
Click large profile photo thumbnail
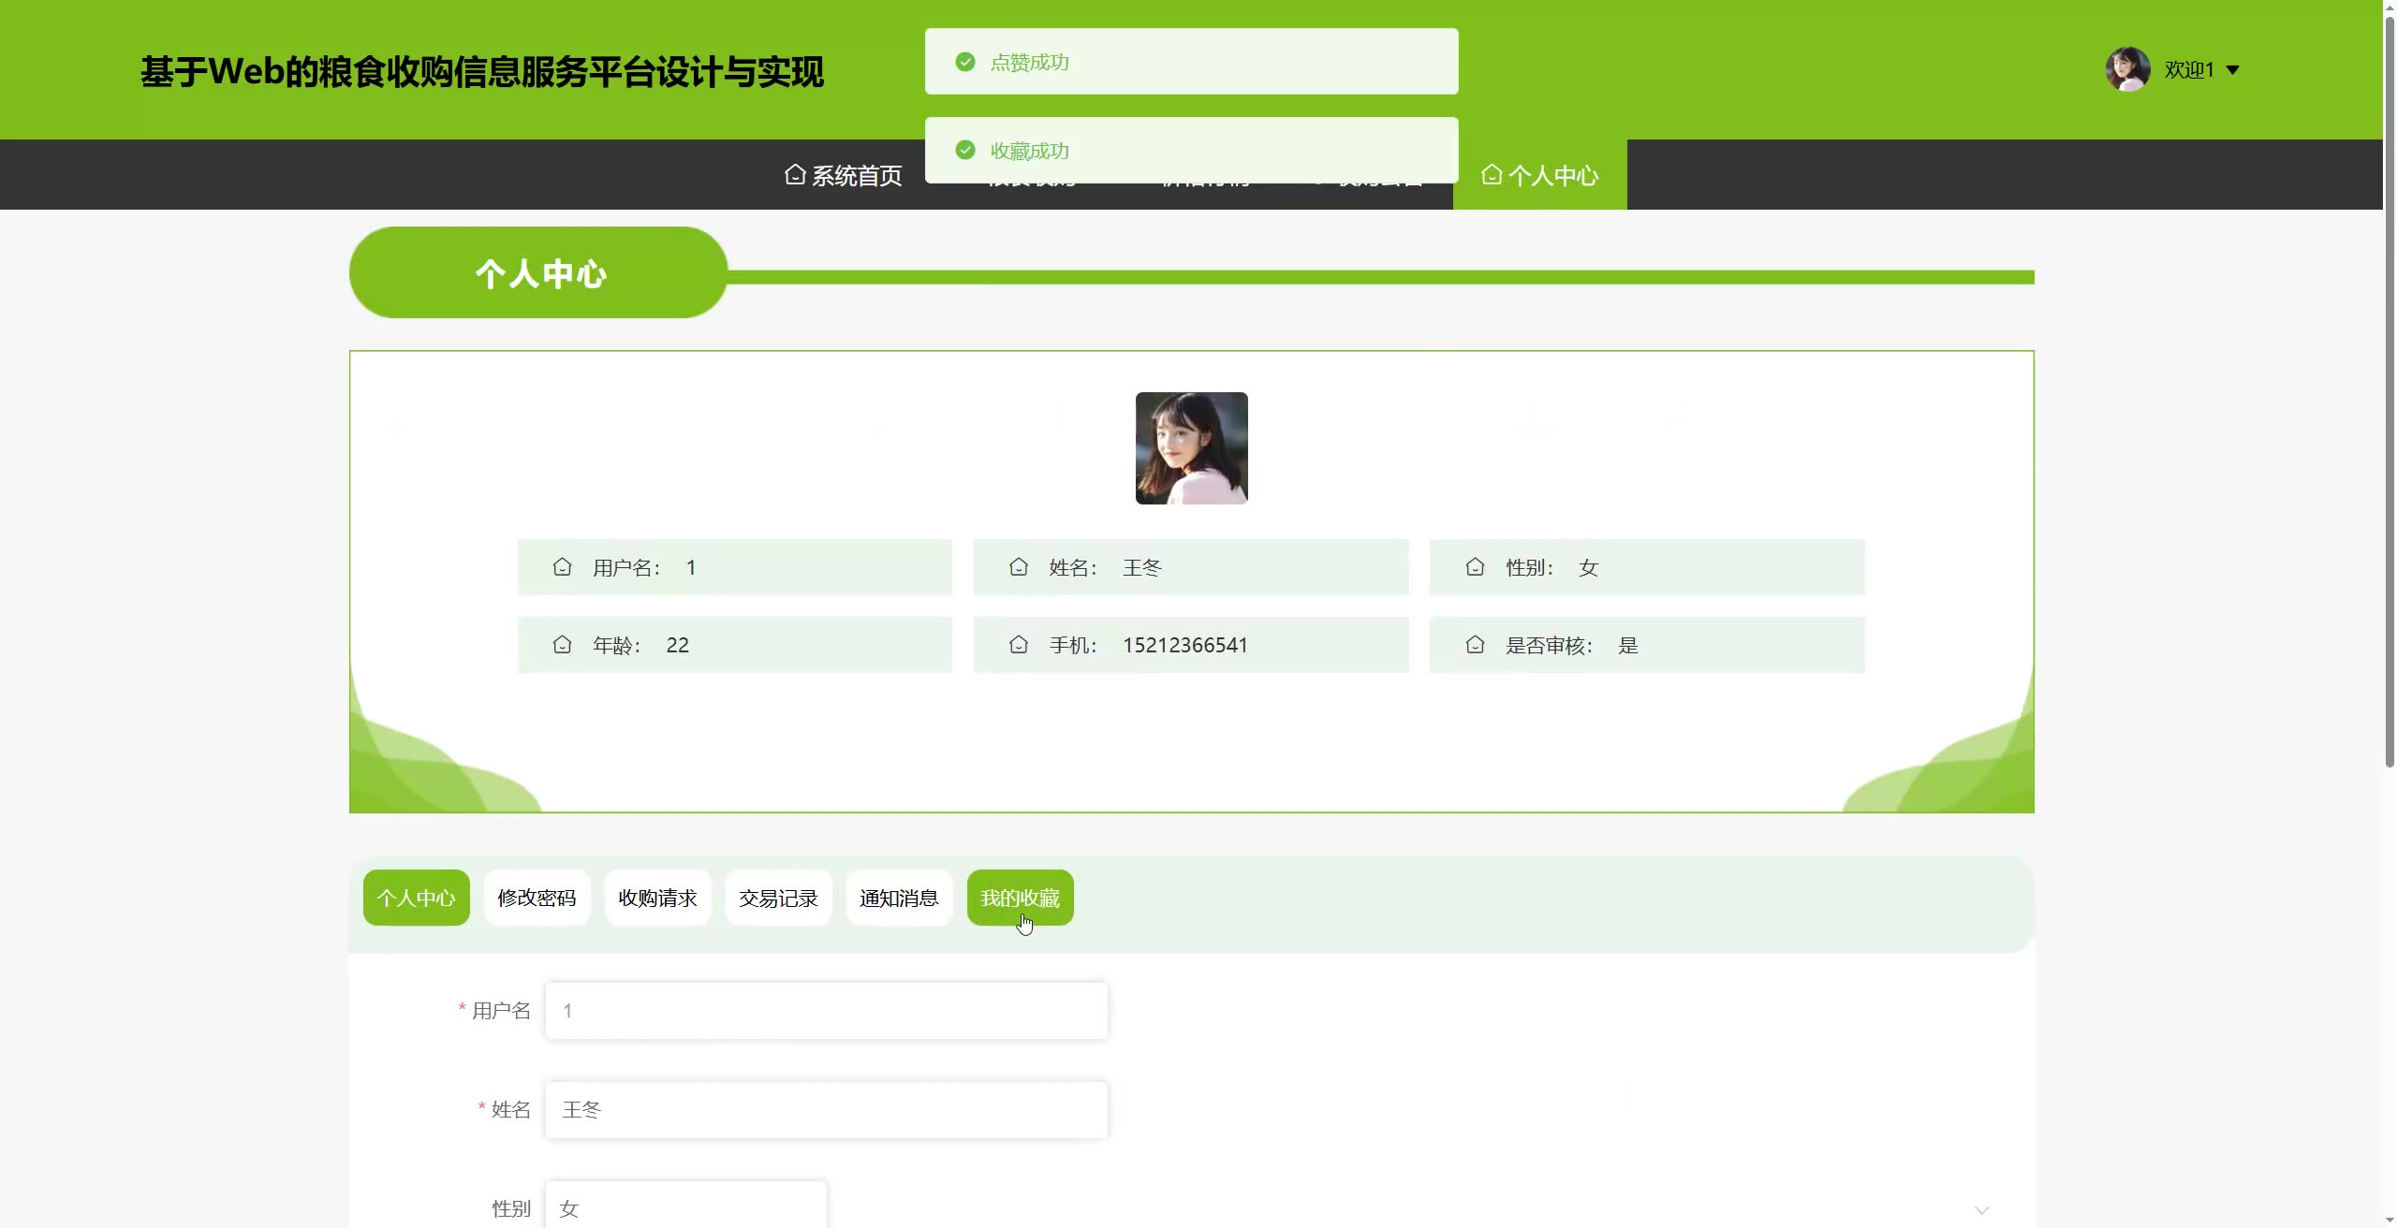pos(1191,448)
